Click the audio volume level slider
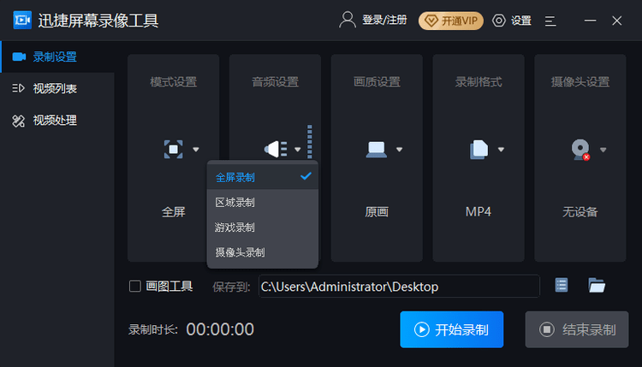Image resolution: width=642 pixels, height=367 pixels. pos(310,141)
